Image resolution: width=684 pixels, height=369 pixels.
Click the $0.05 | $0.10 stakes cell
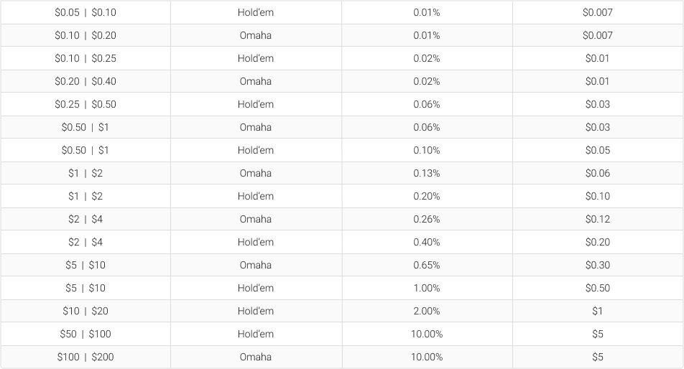pos(85,12)
